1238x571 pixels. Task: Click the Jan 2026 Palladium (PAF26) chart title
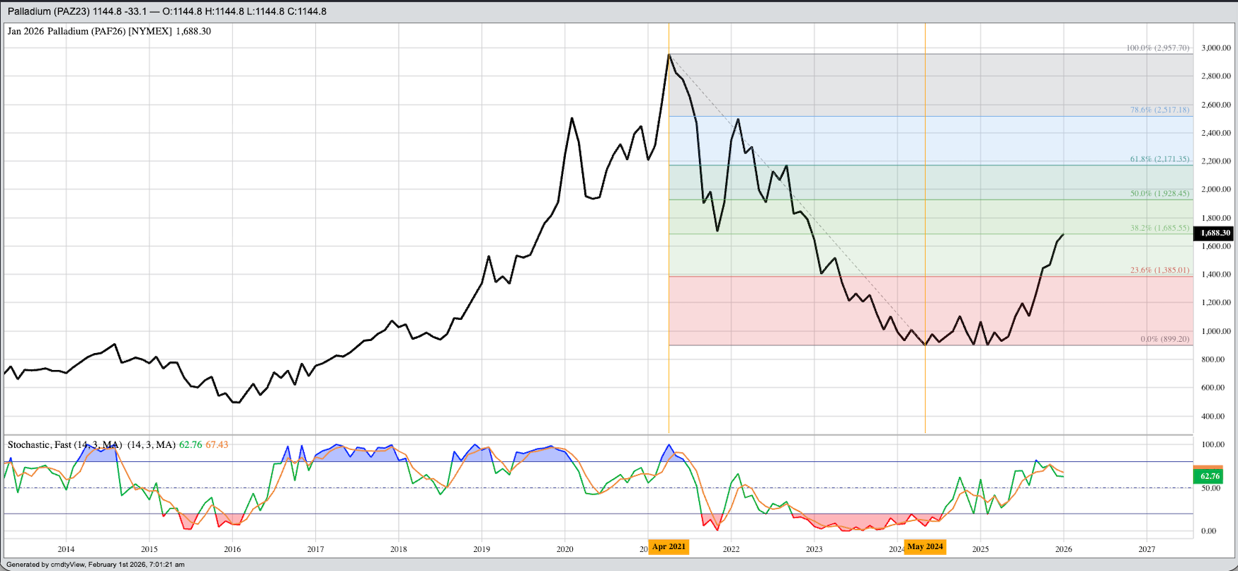tap(109, 31)
